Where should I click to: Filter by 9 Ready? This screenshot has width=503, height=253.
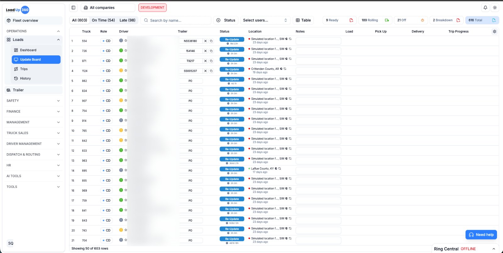pos(340,20)
